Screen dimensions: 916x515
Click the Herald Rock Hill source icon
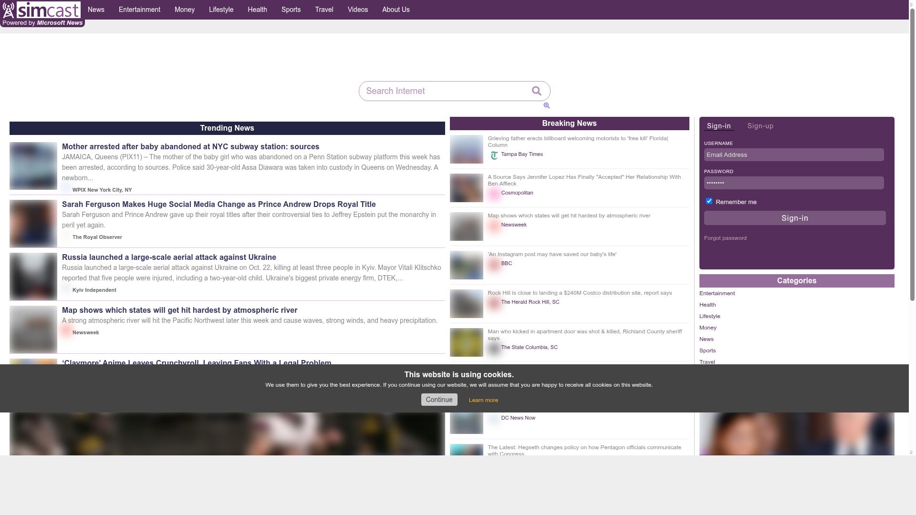tap(494, 303)
